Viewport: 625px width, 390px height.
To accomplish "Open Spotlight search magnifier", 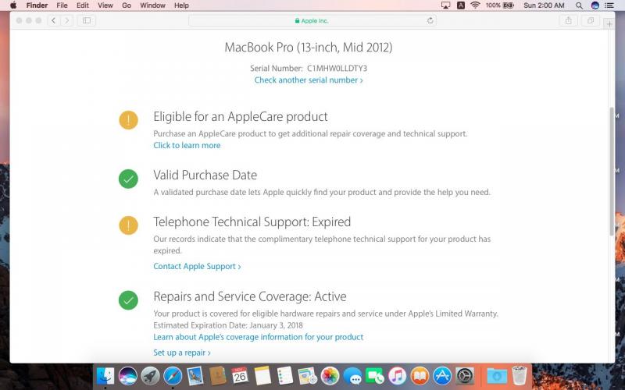I will 579,5.
